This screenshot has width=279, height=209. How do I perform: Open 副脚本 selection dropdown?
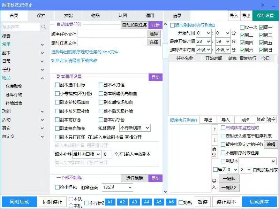pos(257,161)
